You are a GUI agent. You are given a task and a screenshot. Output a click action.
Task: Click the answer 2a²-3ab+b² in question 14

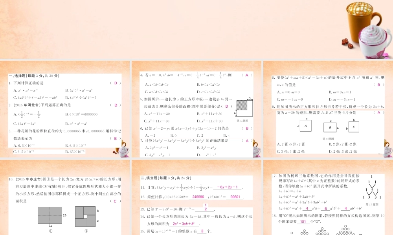[x=184, y=224]
